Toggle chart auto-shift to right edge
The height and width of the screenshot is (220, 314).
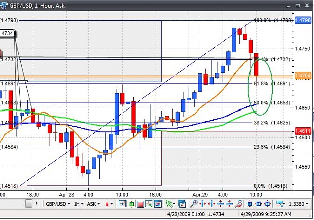[x=122, y=204]
